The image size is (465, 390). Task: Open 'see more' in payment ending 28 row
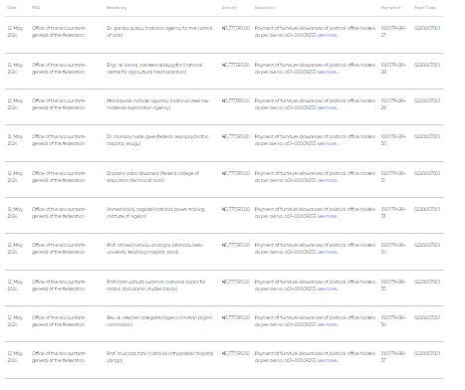(x=328, y=72)
